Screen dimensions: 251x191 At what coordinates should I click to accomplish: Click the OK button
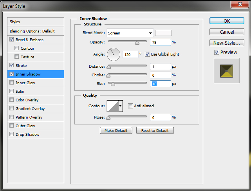pyautogui.click(x=227, y=21)
